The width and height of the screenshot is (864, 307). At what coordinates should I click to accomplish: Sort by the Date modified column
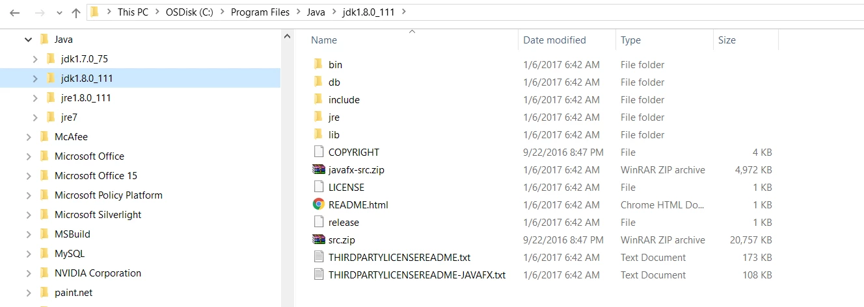(554, 40)
